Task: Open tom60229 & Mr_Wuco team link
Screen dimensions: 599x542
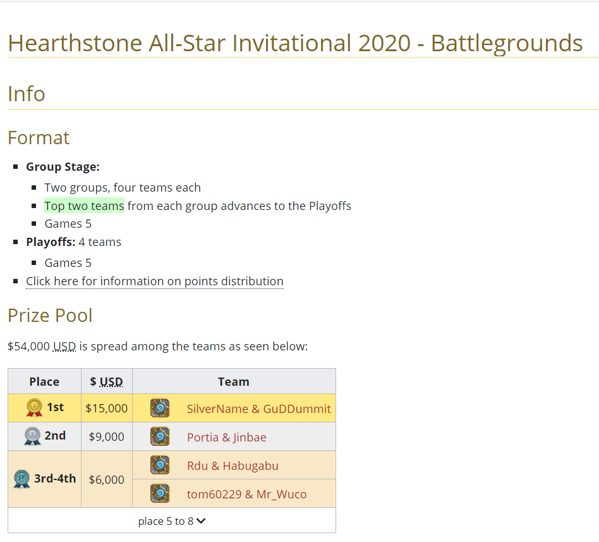Action: (x=246, y=494)
